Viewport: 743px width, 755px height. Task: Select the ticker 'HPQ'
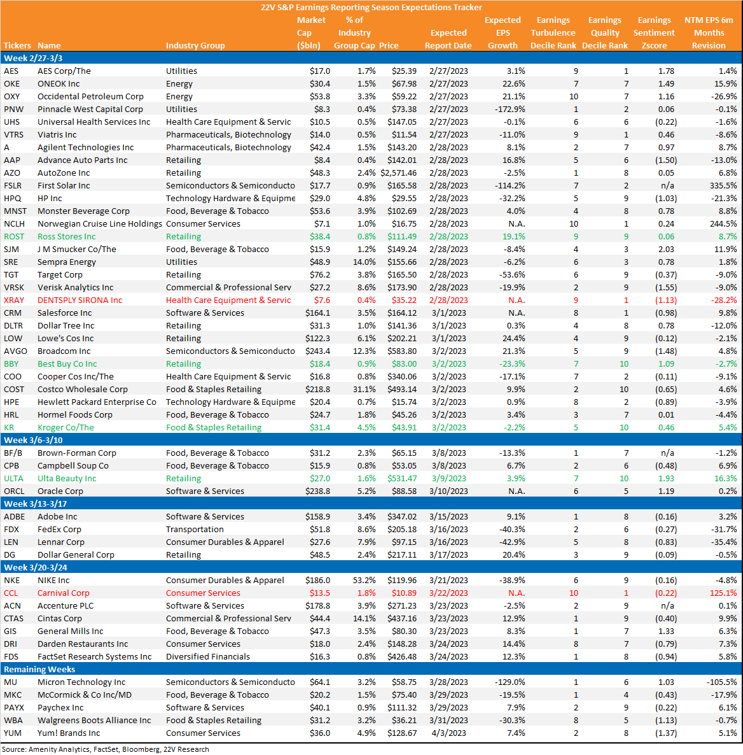(13, 199)
